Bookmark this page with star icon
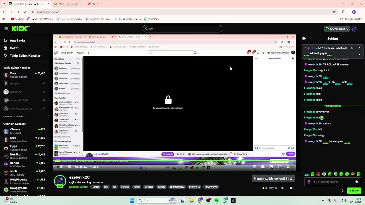The image size is (365, 205). pos(334,12)
